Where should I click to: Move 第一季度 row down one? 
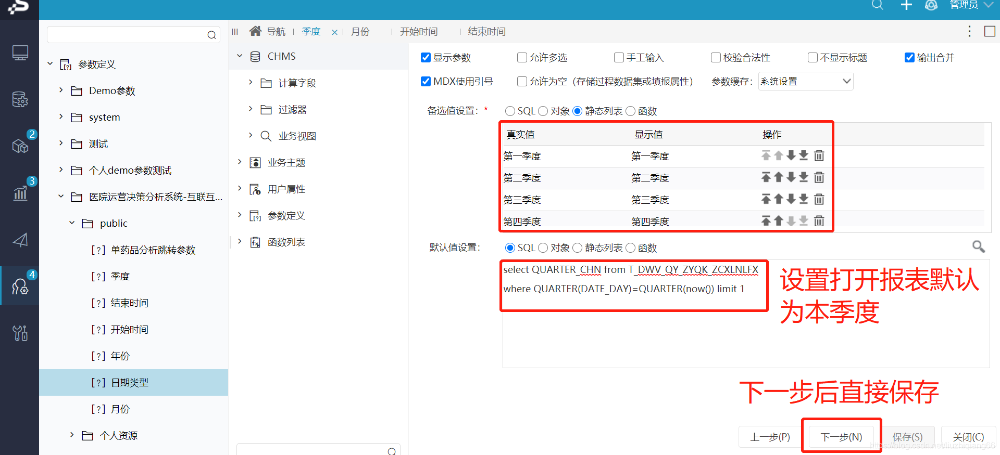click(x=791, y=155)
